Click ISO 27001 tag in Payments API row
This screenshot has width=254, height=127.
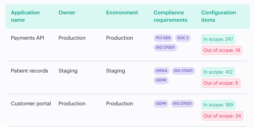[165, 47]
